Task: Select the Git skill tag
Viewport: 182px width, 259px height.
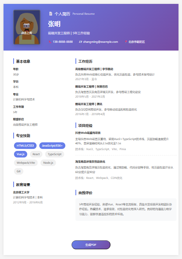Action: (x=19, y=171)
